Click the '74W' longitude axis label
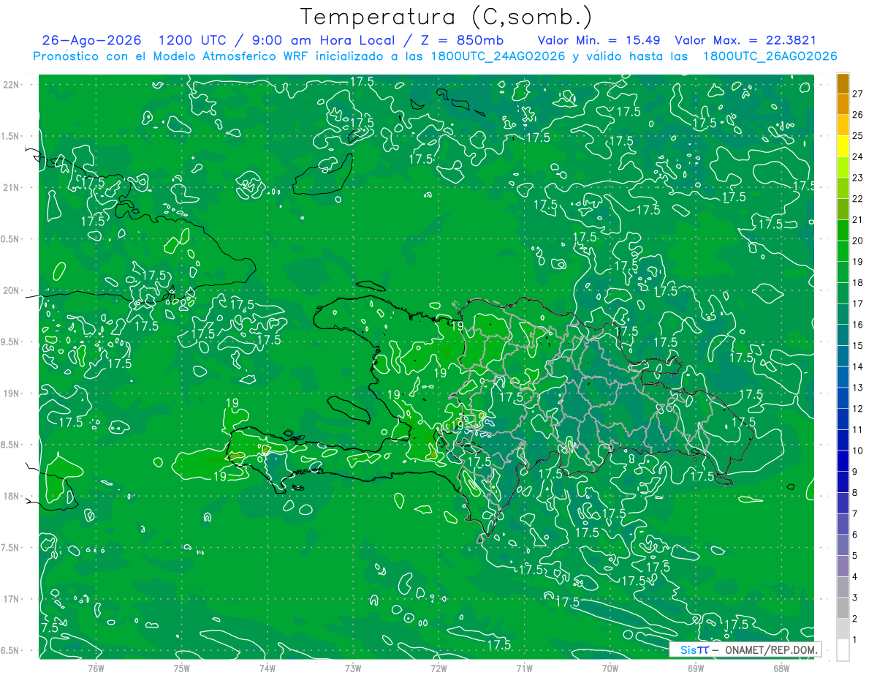 tap(267, 668)
